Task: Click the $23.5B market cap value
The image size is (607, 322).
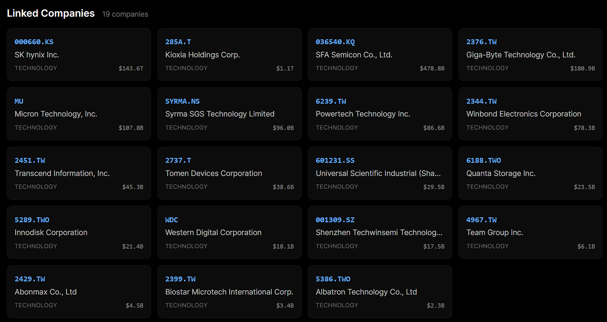Action: pos(584,187)
